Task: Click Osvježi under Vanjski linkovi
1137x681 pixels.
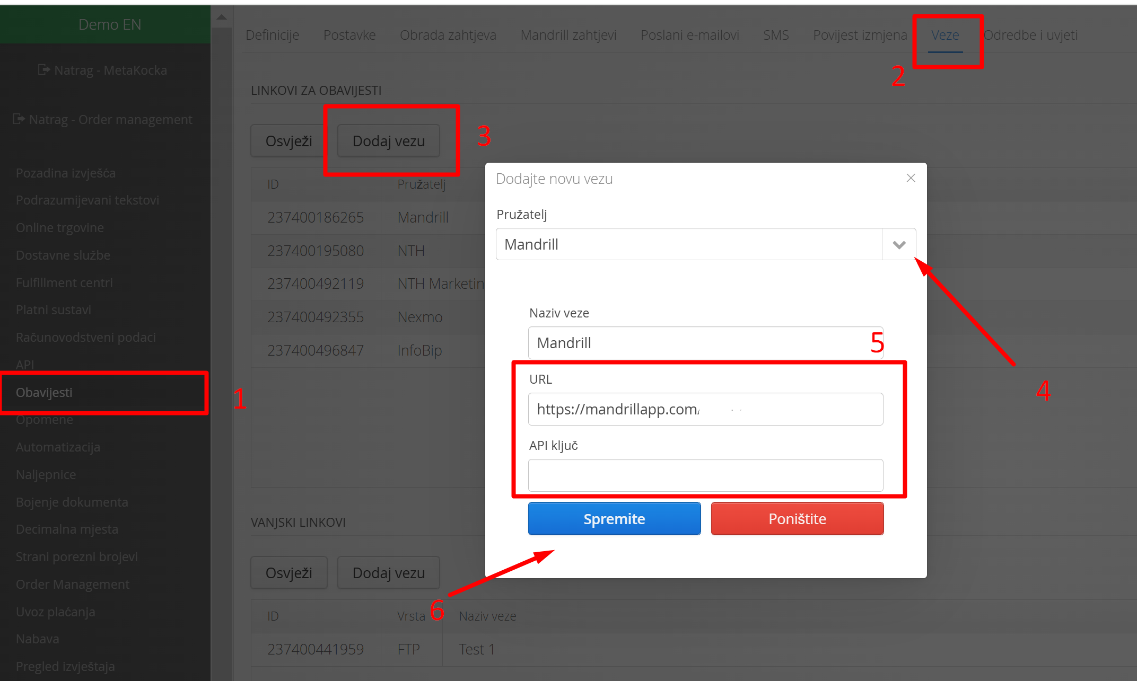Action: (288, 573)
